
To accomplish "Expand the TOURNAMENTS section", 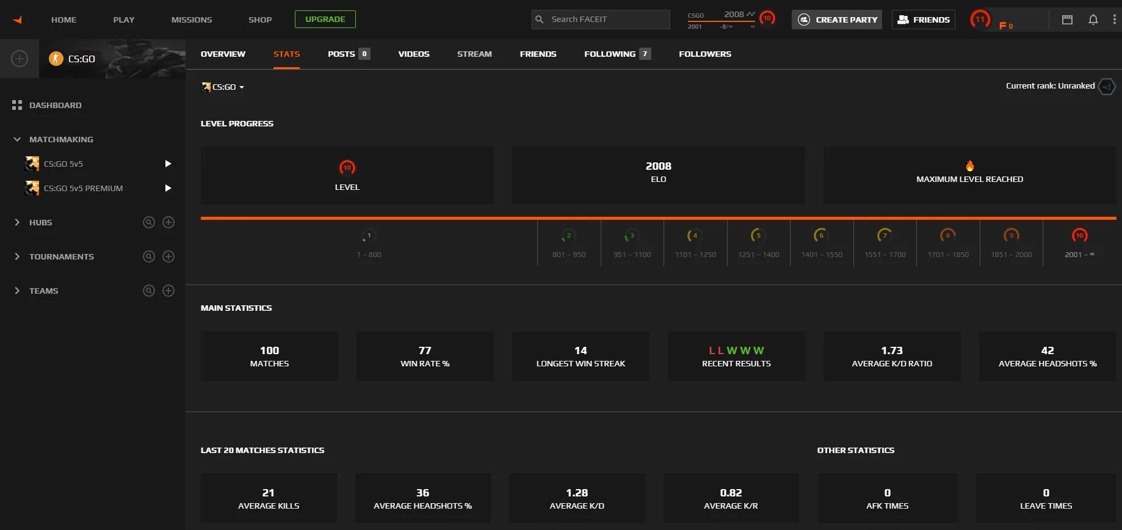I will 17,256.
